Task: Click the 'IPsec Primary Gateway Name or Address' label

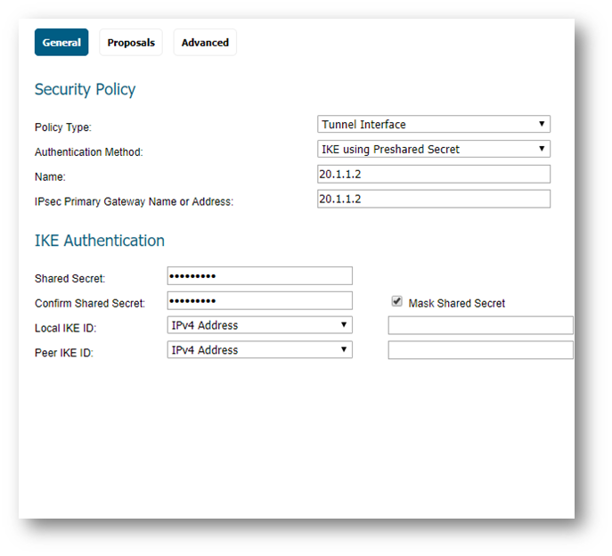Action: pos(134,202)
